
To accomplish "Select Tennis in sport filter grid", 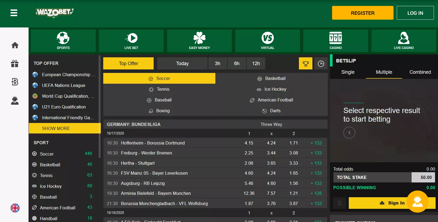I will [159, 89].
